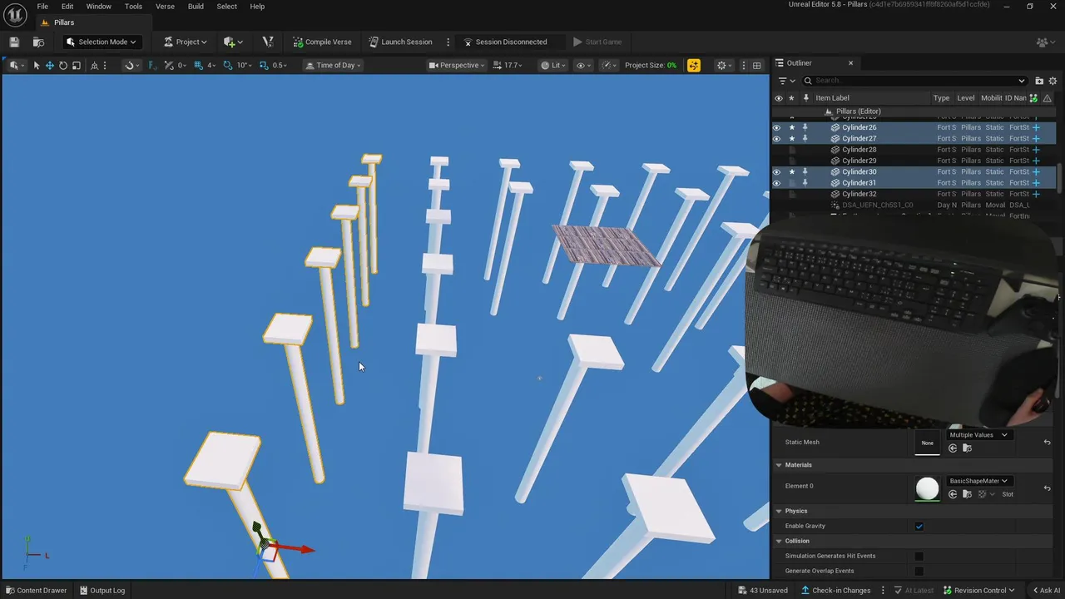Reset Element 0 material to default arrow
Viewport: 1065px width, 599px height.
point(1047,488)
